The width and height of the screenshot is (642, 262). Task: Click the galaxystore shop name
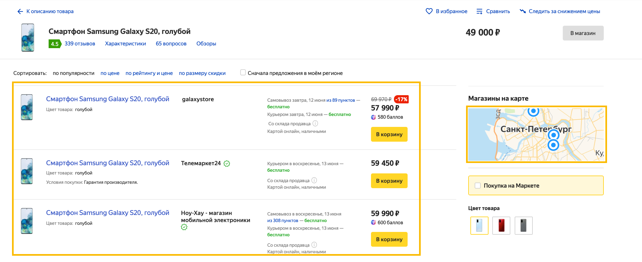(x=198, y=99)
